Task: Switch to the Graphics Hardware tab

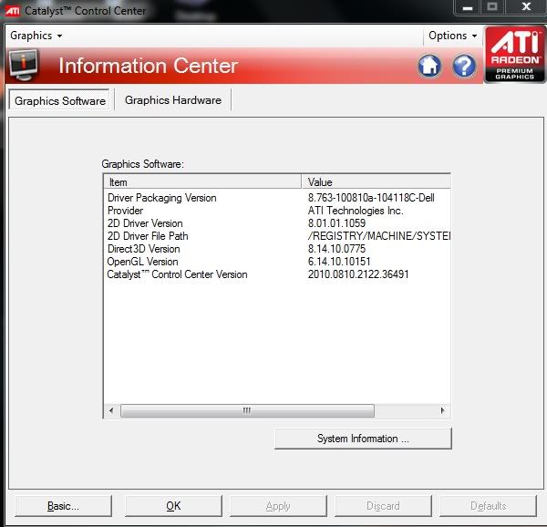Action: pyautogui.click(x=173, y=100)
